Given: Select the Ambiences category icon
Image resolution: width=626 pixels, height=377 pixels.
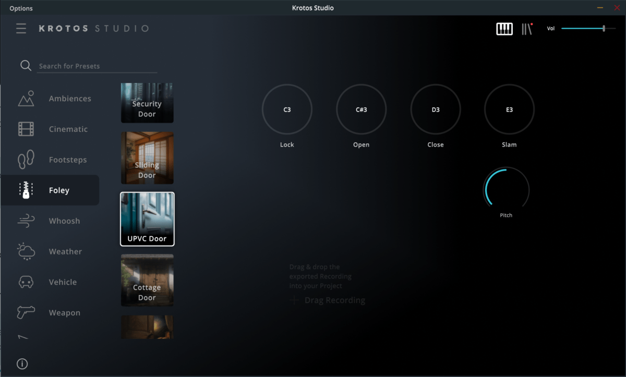Looking at the screenshot, I should tap(26, 98).
